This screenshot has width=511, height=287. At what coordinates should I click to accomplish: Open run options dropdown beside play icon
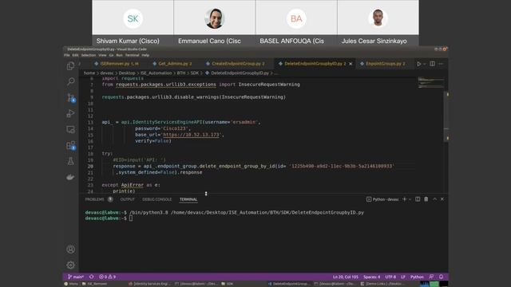pyautogui.click(x=424, y=64)
